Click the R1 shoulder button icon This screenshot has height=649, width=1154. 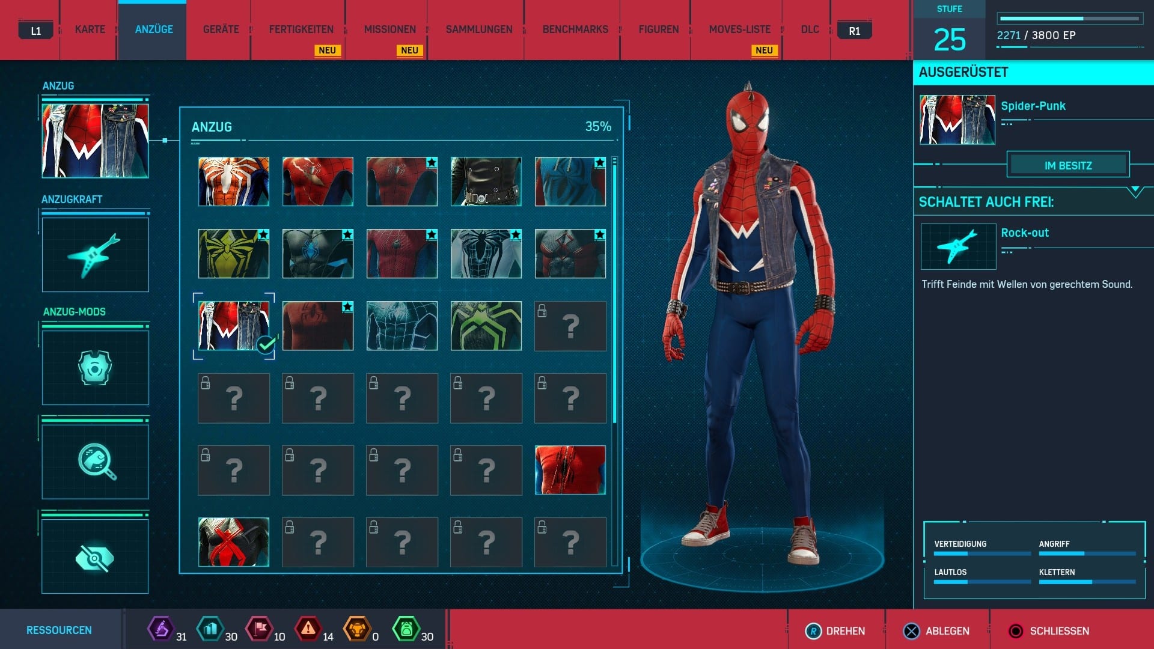854,31
